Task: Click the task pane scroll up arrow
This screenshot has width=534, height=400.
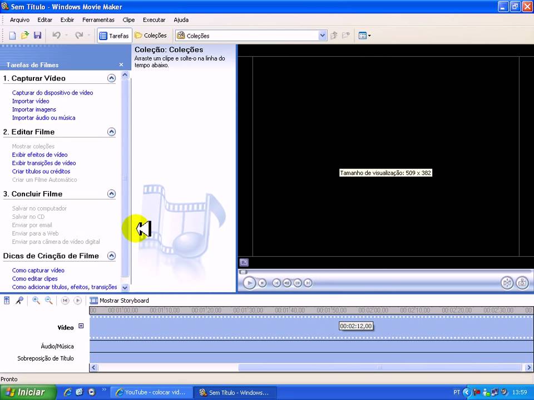Action: point(125,75)
